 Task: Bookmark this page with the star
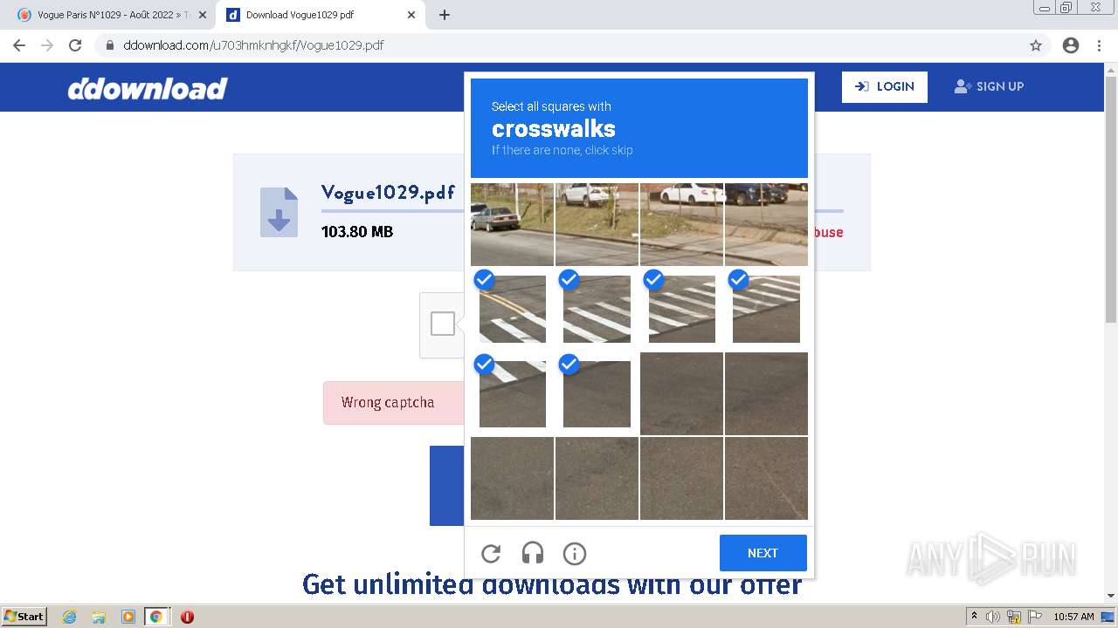pyautogui.click(x=1036, y=45)
